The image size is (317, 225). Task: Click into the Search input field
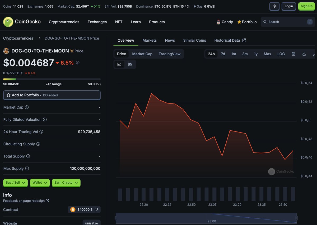pyautogui.click(x=288, y=22)
